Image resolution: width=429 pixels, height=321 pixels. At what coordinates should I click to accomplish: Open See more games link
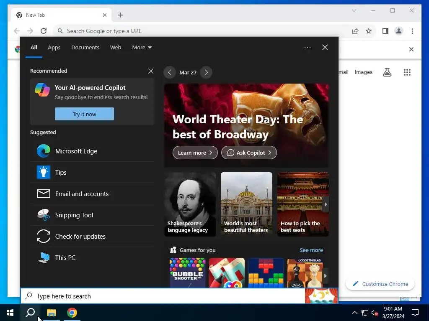tap(311, 250)
